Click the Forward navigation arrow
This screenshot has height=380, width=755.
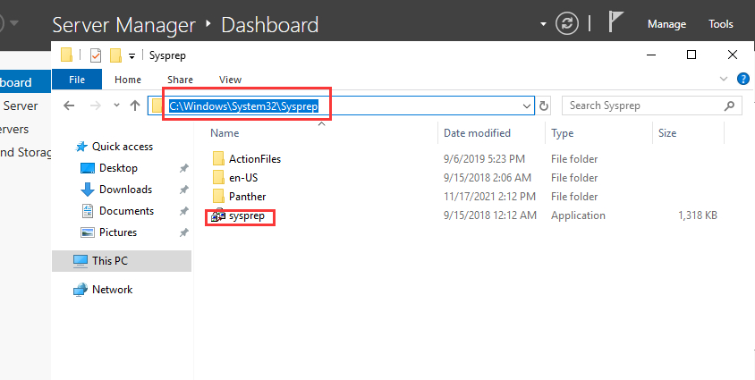96,106
